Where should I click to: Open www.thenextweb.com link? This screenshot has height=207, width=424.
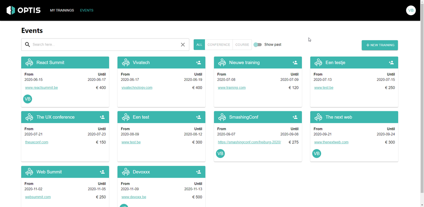(x=331, y=142)
